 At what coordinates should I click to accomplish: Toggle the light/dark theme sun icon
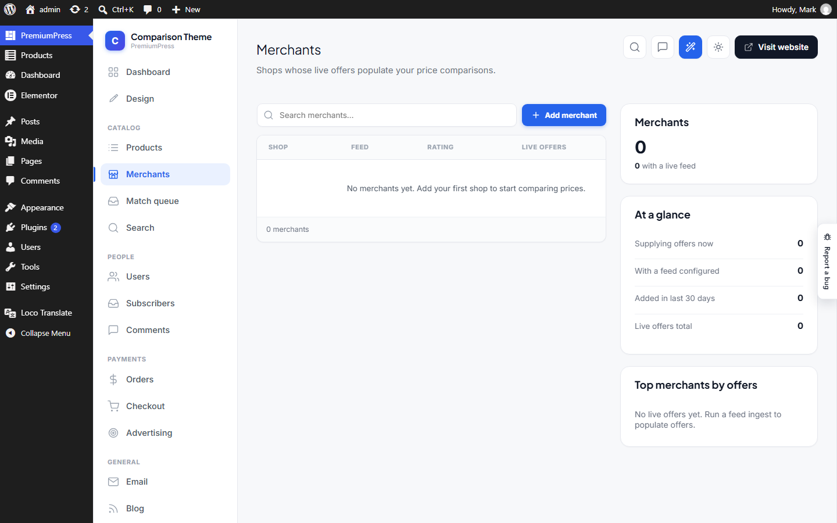718,47
